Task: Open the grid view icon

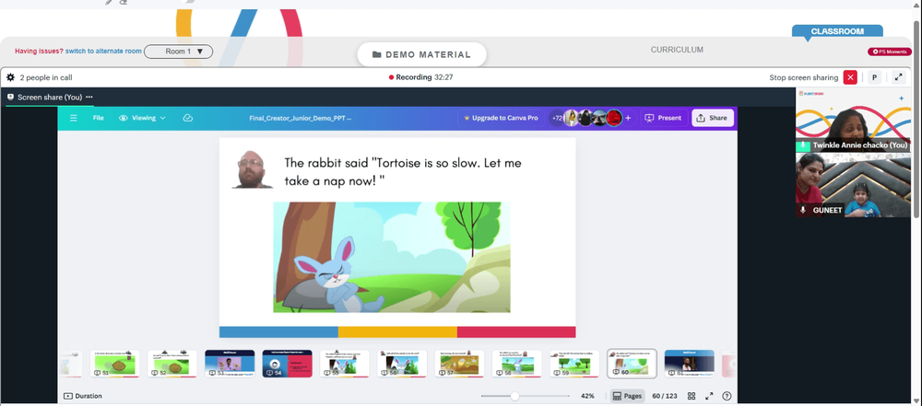Action: 691,396
